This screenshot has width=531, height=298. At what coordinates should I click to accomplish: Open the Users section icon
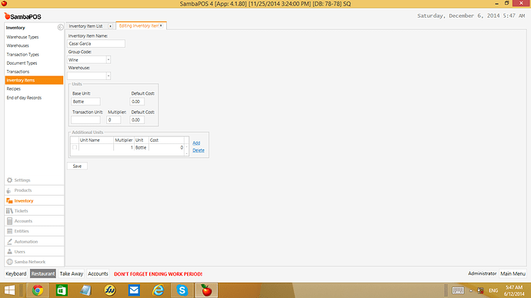click(x=9, y=252)
